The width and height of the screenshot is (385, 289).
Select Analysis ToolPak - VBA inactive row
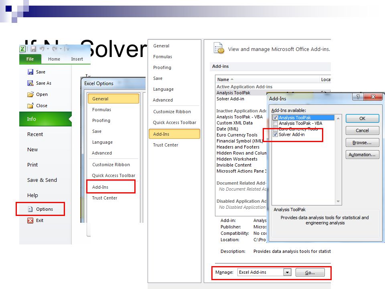[240, 117]
